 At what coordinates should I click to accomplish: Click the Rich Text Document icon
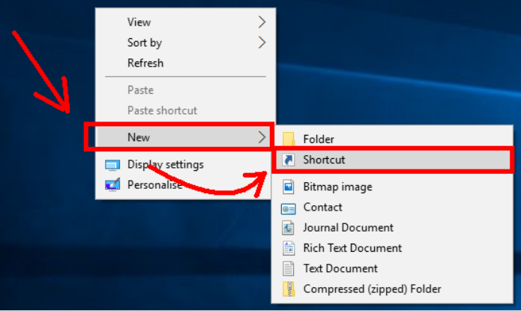(x=289, y=248)
